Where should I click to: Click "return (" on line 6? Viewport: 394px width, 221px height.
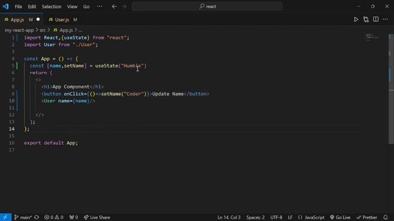tap(41, 72)
